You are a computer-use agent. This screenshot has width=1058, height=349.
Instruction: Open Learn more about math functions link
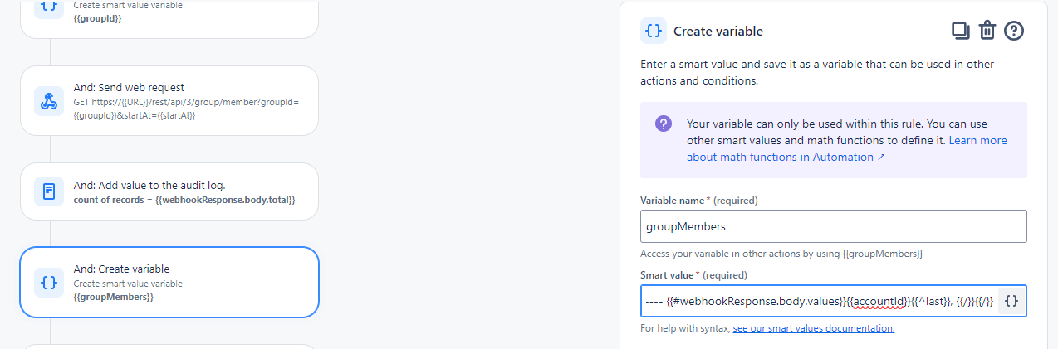(847, 148)
